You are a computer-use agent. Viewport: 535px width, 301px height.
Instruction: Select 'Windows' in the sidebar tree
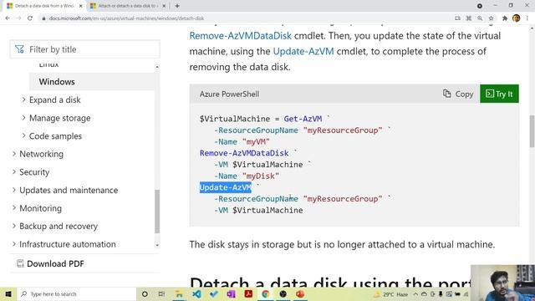[57, 82]
